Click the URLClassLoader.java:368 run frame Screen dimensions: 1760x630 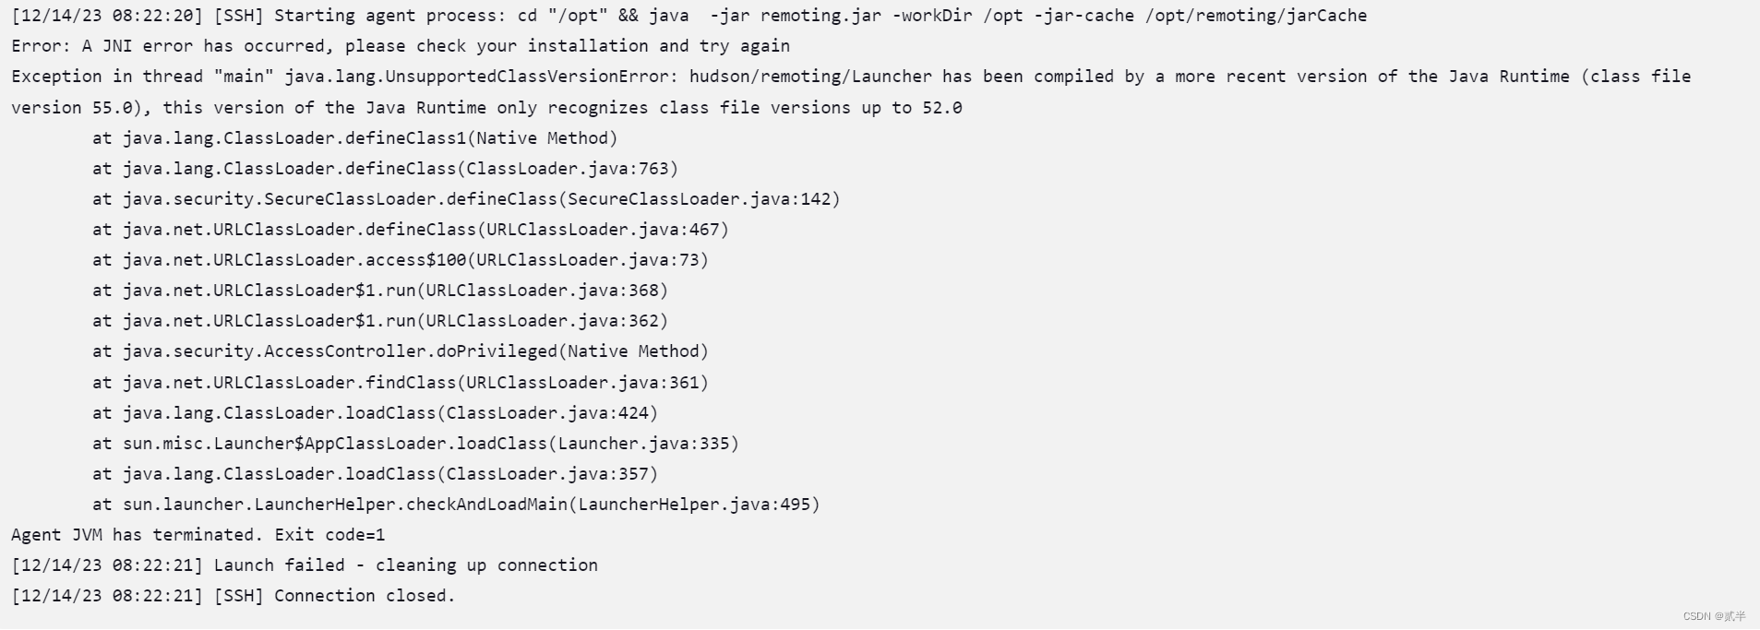(x=380, y=291)
